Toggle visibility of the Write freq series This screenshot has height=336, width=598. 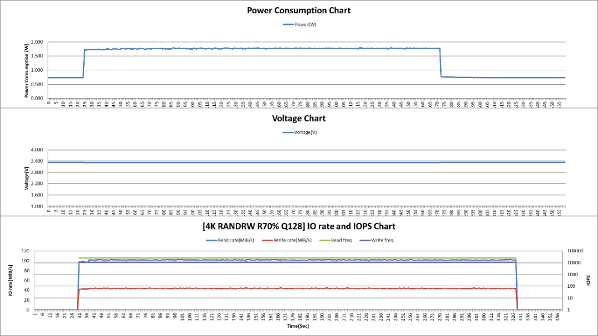381,240
